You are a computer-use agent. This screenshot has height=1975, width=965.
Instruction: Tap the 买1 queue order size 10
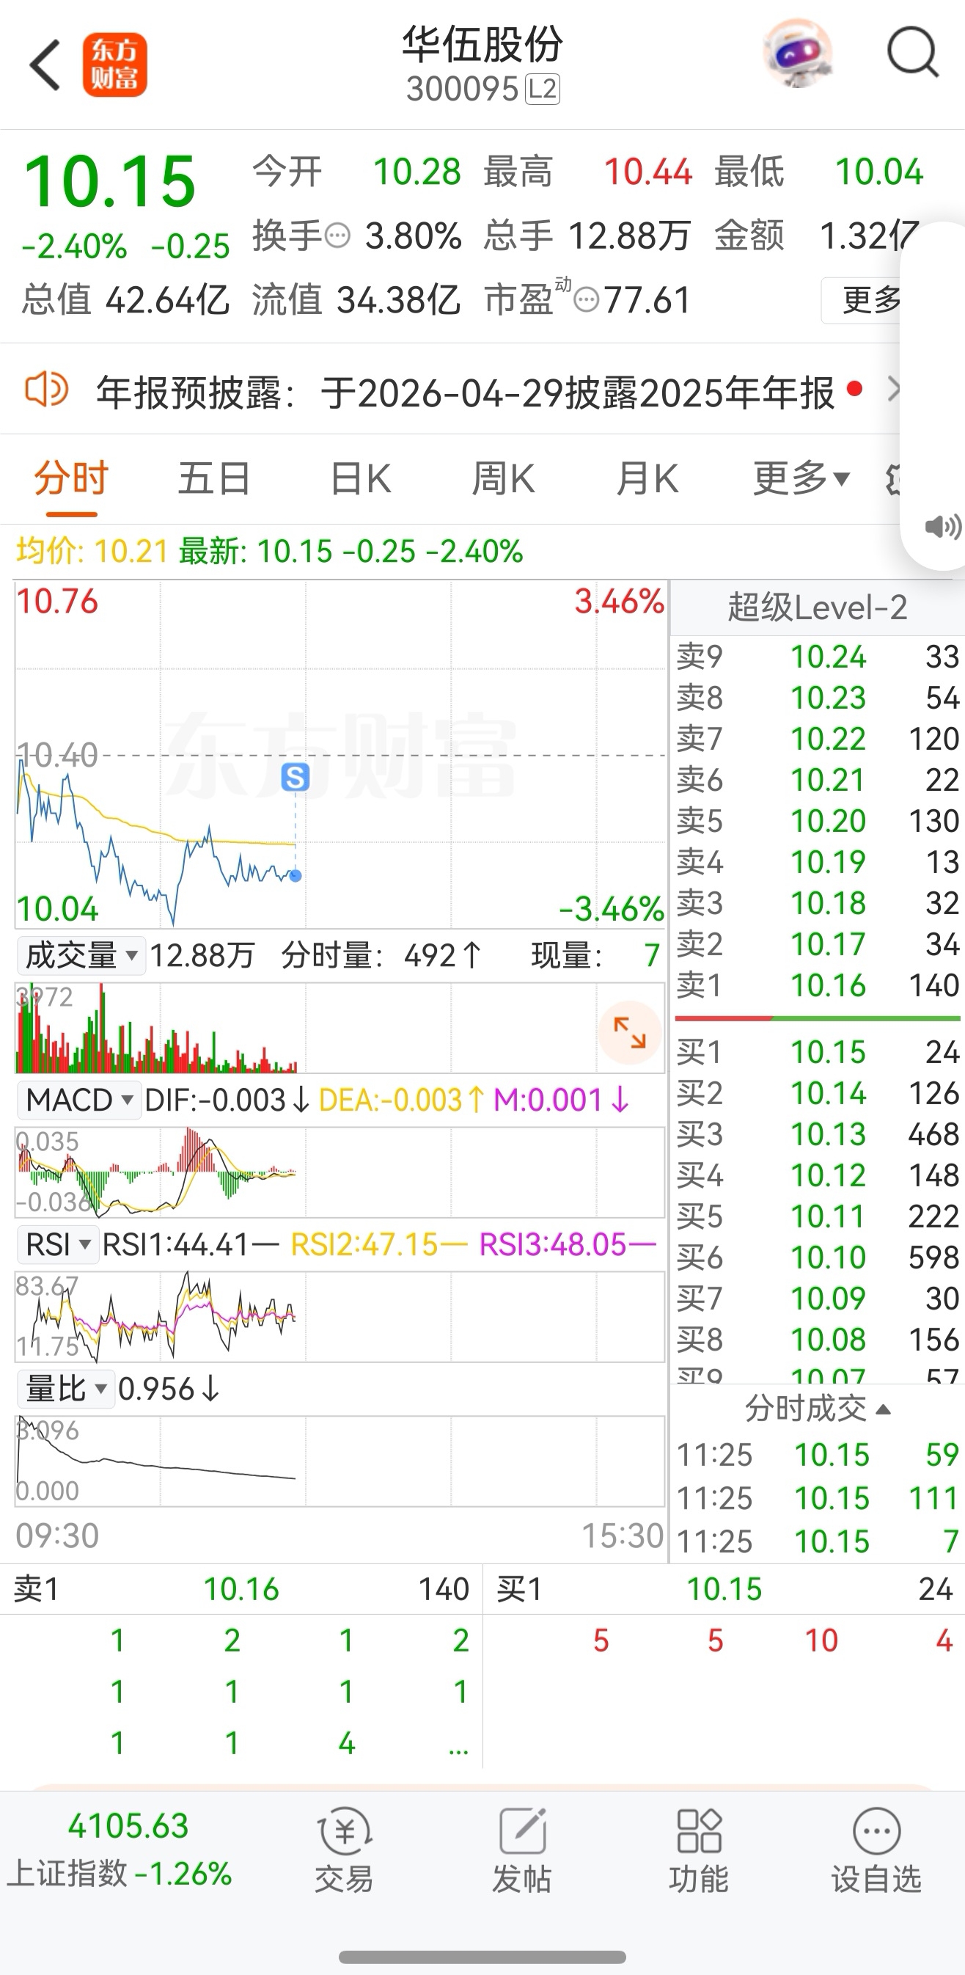pyautogui.click(x=821, y=1640)
